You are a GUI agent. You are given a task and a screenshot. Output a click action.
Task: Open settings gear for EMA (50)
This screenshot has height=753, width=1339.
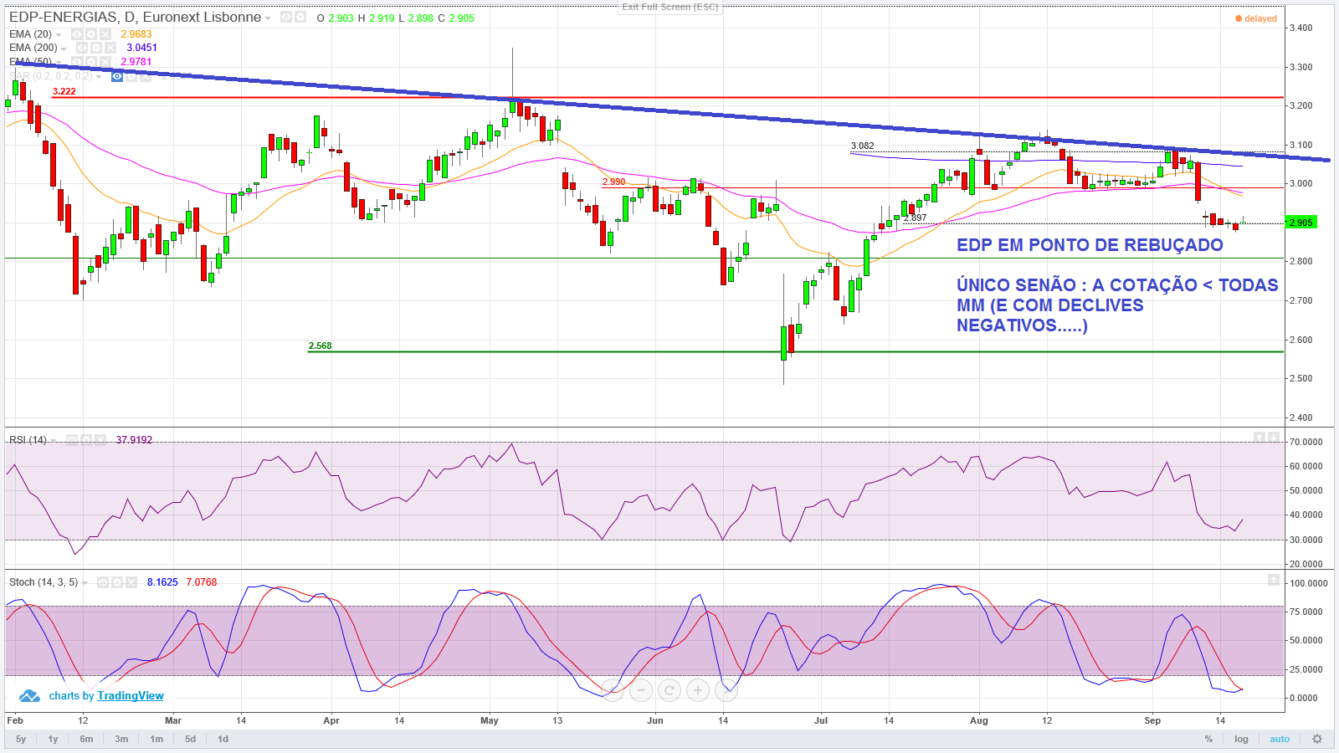(91, 62)
